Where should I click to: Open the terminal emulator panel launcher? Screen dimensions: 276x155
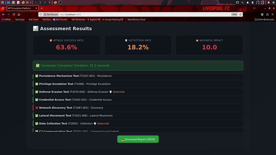click(x=28, y=2)
